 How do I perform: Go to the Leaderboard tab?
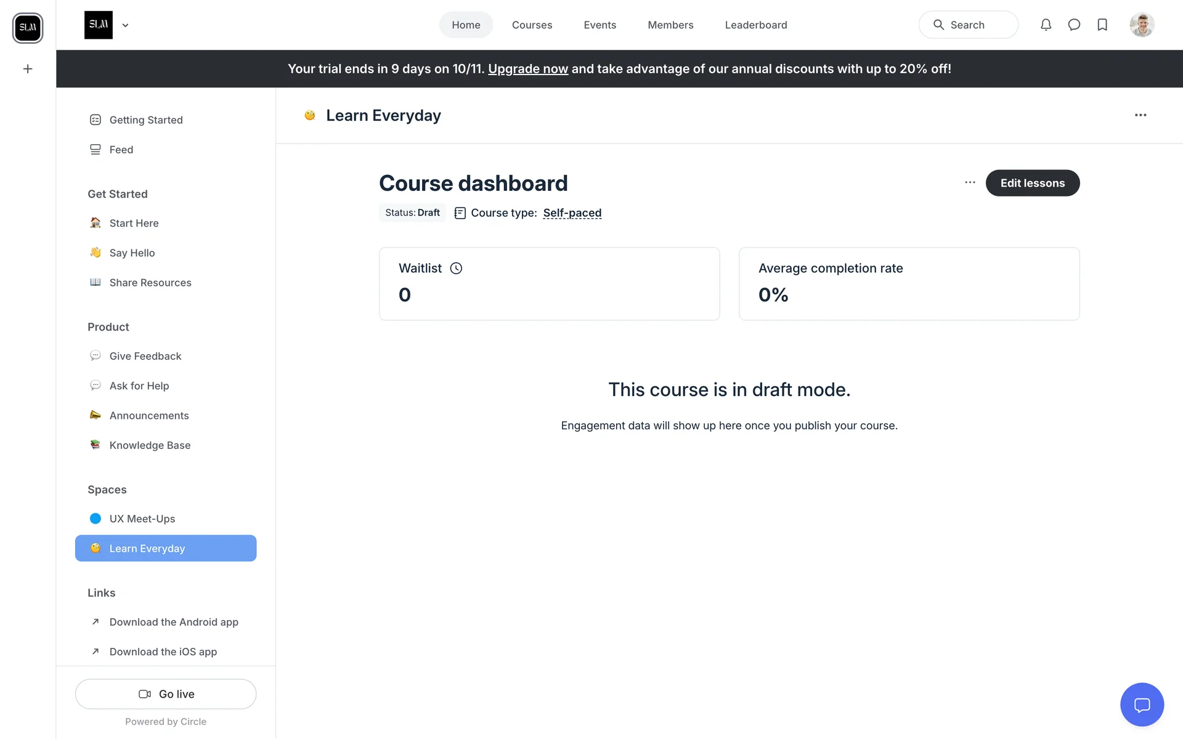755,25
